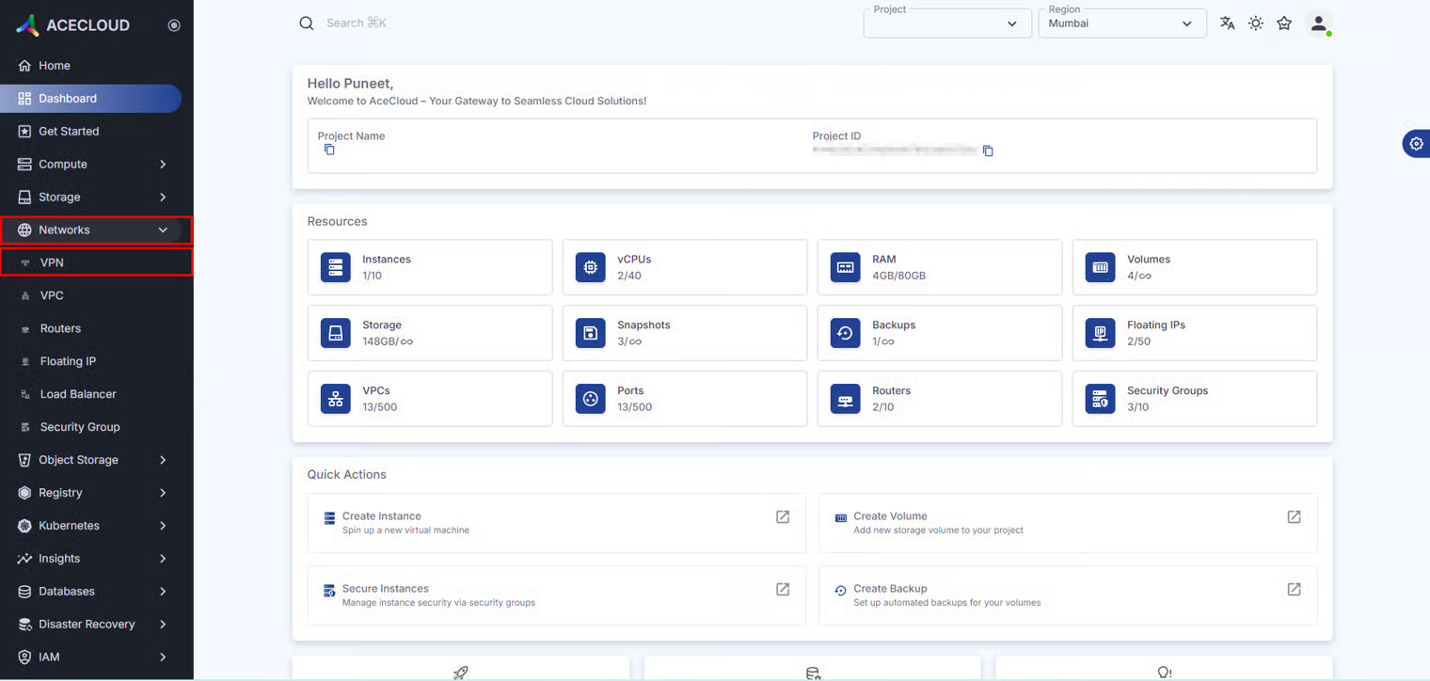Open Get Started in the sidebar
The image size is (1430, 681).
click(x=69, y=131)
